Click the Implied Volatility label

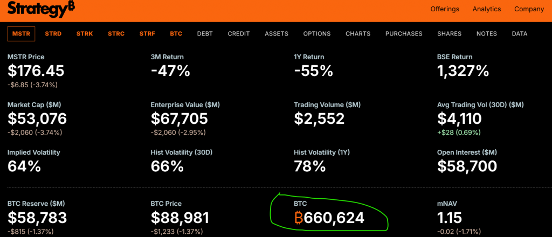coord(34,152)
